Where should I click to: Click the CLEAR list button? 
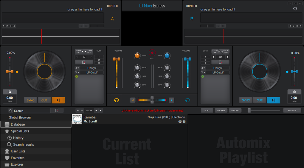(x=89, y=110)
